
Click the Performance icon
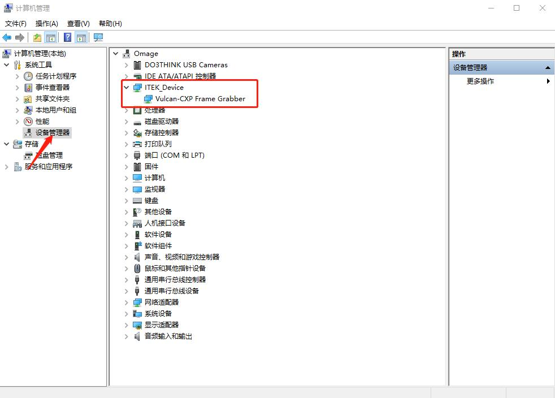[28, 122]
